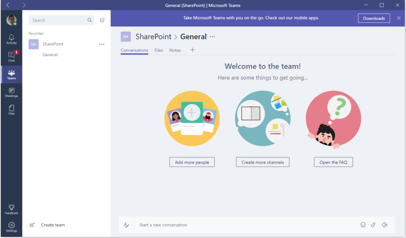Click the add people illustration
The width and height of the screenshot is (406, 238).
coord(192,118)
